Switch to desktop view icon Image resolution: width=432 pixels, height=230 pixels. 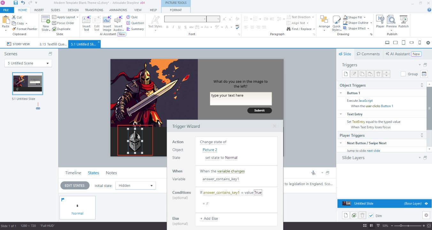click(387, 42)
